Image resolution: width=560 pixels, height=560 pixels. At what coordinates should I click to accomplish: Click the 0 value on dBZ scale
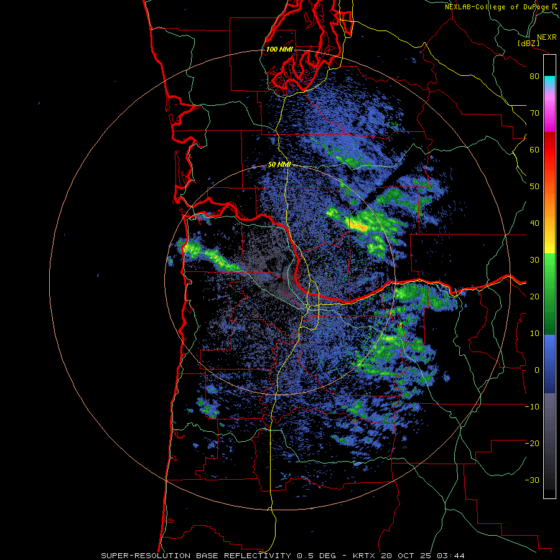coord(537,370)
